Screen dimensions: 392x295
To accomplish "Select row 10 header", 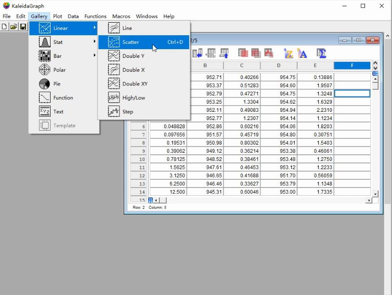I will 139,159.
